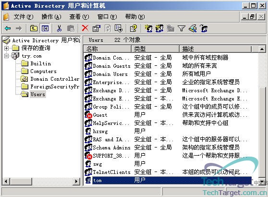Screen dimensions: 268x197
Task: Collapse the try.com domain node
Action: click(6, 56)
